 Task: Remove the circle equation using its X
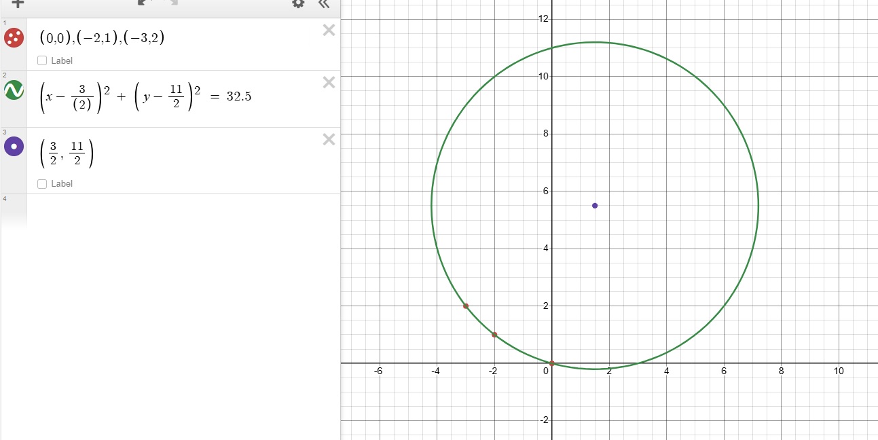[x=329, y=82]
